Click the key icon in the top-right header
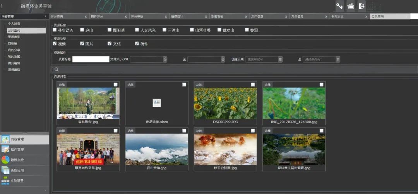Screen dimensions: 418x194 click(339, 6)
